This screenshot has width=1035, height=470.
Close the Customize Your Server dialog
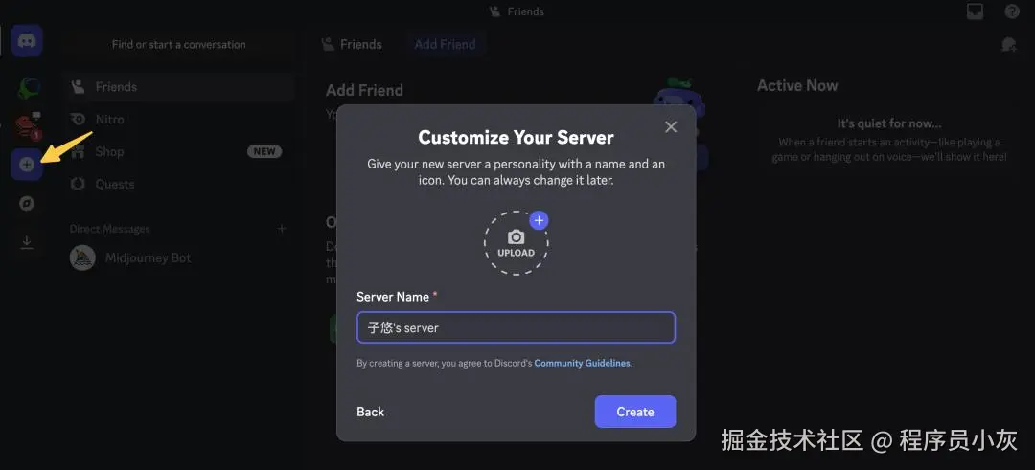[x=671, y=126]
